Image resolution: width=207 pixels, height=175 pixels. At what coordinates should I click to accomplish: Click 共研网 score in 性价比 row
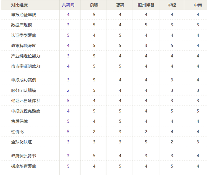tap(68, 132)
